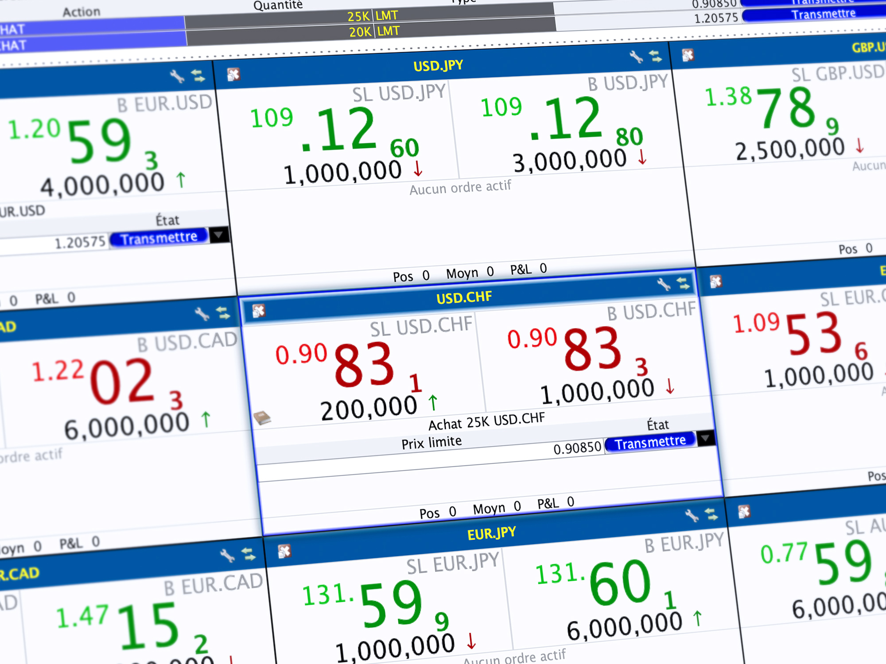
Task: Click the green swap arrows in EUR.USD panel
Action: click(x=198, y=76)
